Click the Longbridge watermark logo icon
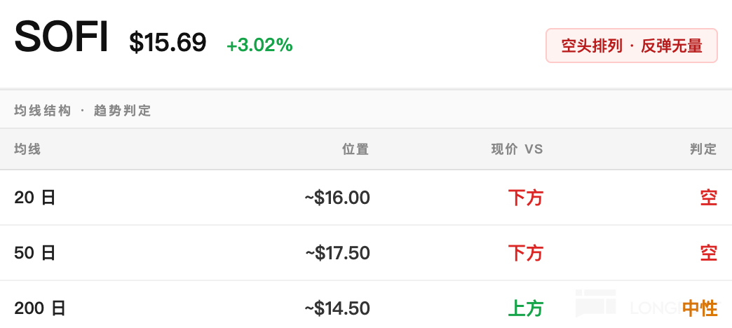732x328 pixels. [x=596, y=303]
